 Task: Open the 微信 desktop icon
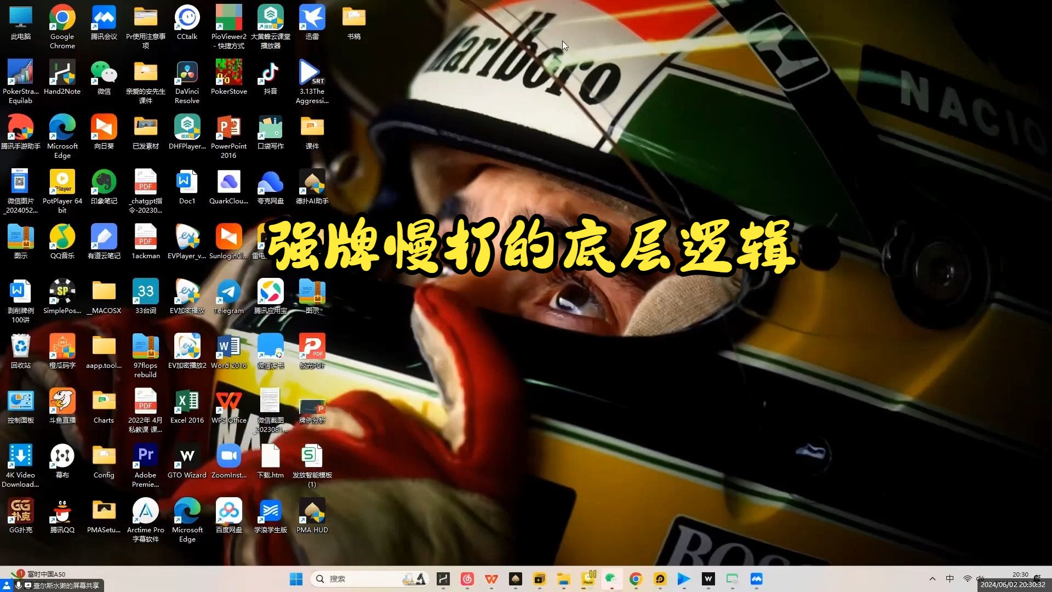pos(104,78)
